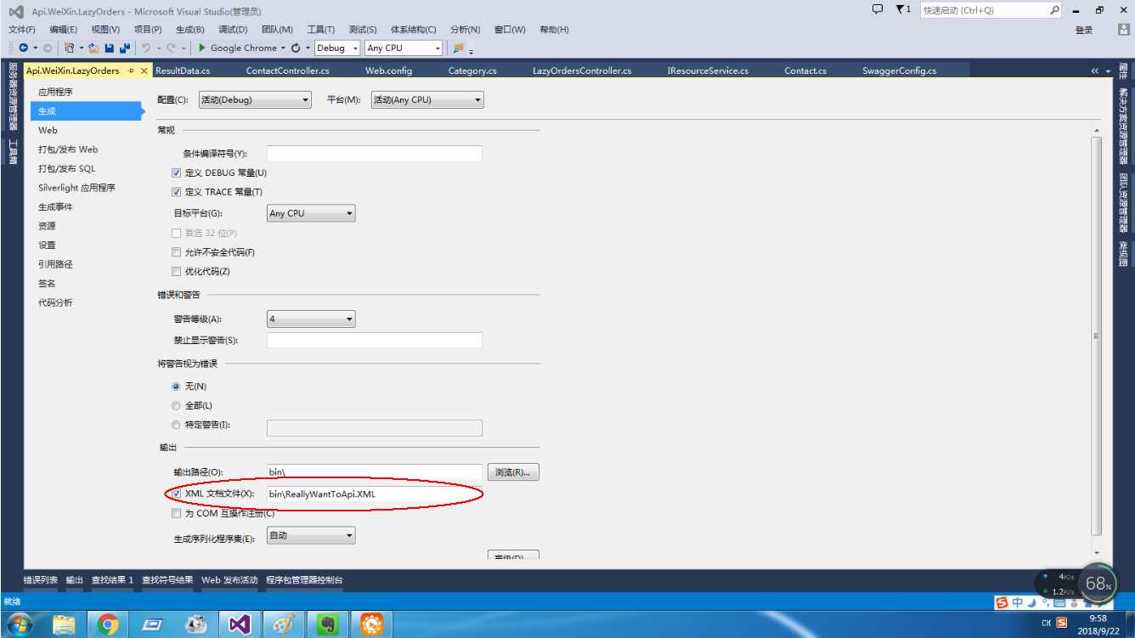Open Evernote from the taskbar
1135x638 pixels.
[x=327, y=624]
